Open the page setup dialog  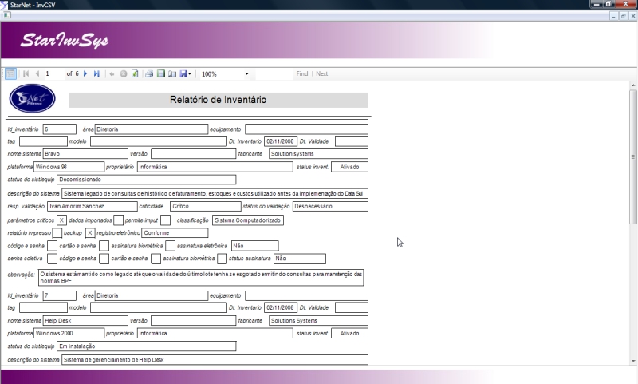pos(171,74)
